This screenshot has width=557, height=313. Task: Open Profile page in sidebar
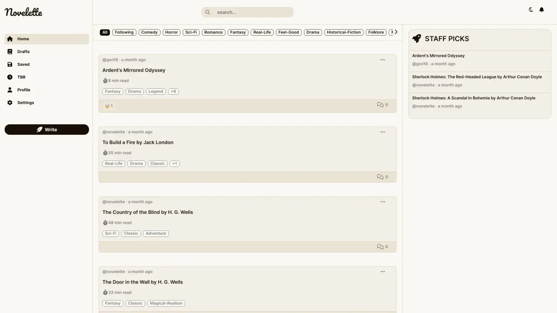(47, 90)
